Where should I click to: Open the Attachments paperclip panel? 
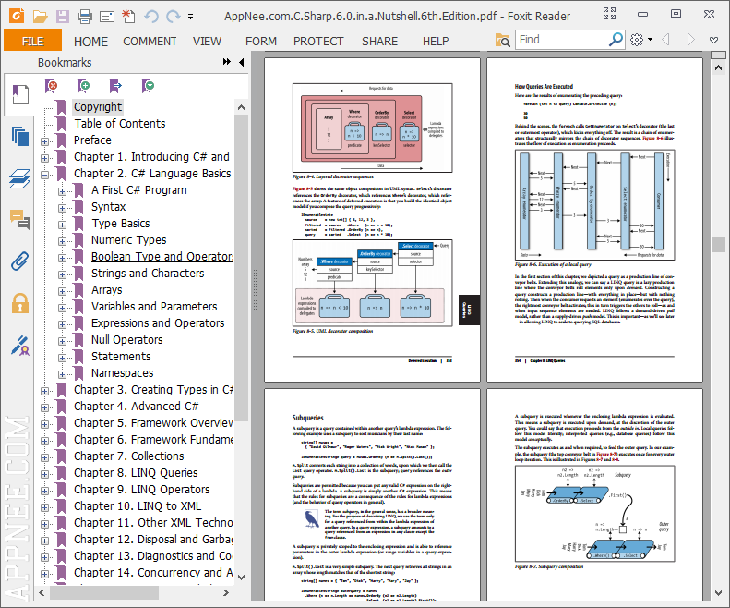[x=20, y=261]
